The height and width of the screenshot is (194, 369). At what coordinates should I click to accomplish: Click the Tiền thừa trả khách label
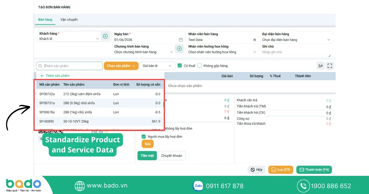tap(251, 124)
